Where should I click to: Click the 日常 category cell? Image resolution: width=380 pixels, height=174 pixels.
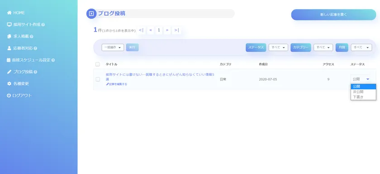pyautogui.click(x=223, y=79)
